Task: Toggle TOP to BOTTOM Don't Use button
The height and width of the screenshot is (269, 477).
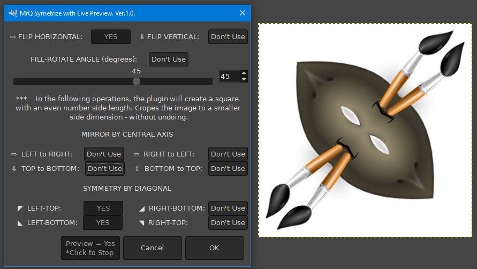Action: coord(104,168)
